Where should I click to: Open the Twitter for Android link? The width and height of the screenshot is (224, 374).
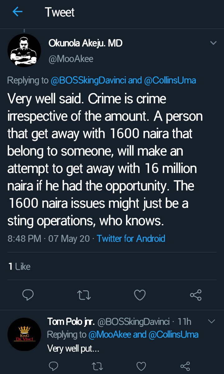point(131,239)
